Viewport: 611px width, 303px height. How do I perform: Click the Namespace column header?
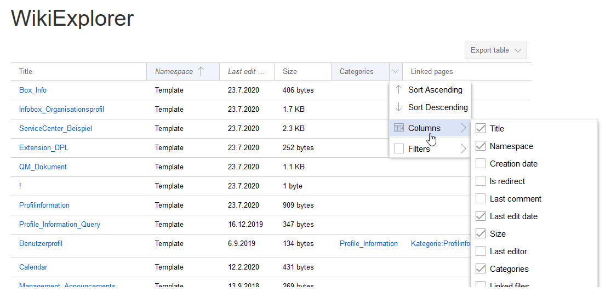click(183, 71)
